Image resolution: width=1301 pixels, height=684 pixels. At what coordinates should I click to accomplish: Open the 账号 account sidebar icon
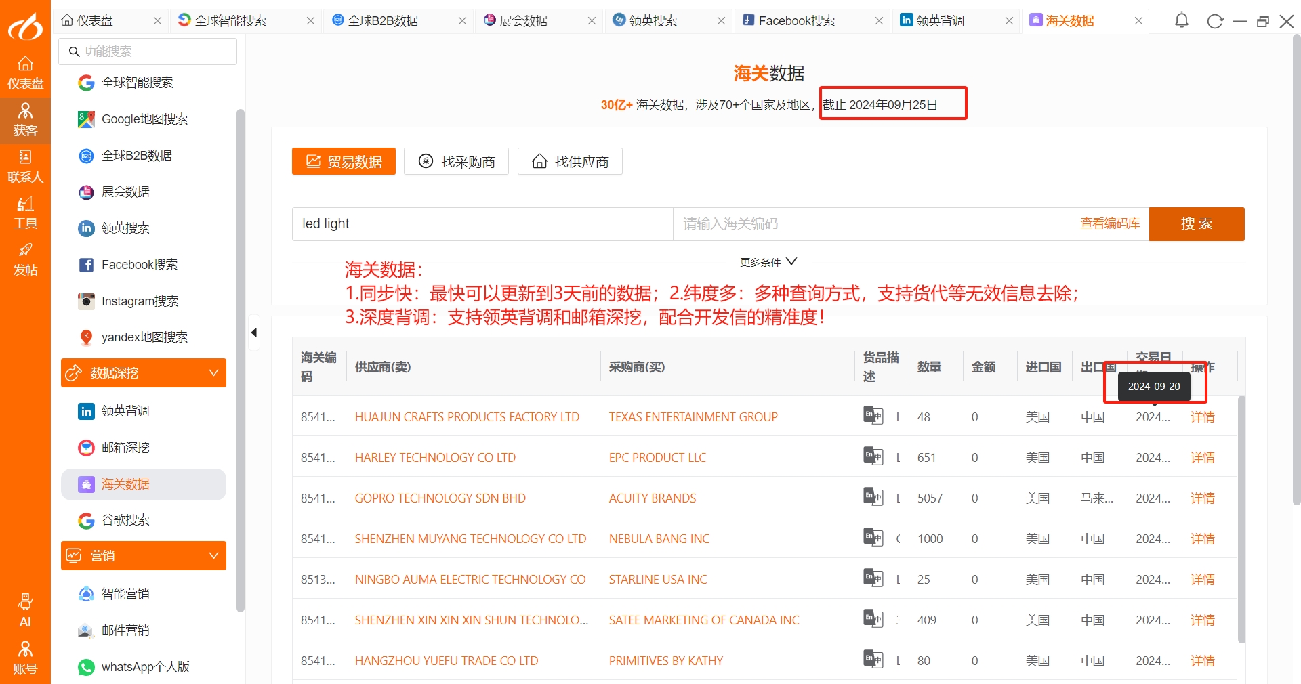[25, 658]
